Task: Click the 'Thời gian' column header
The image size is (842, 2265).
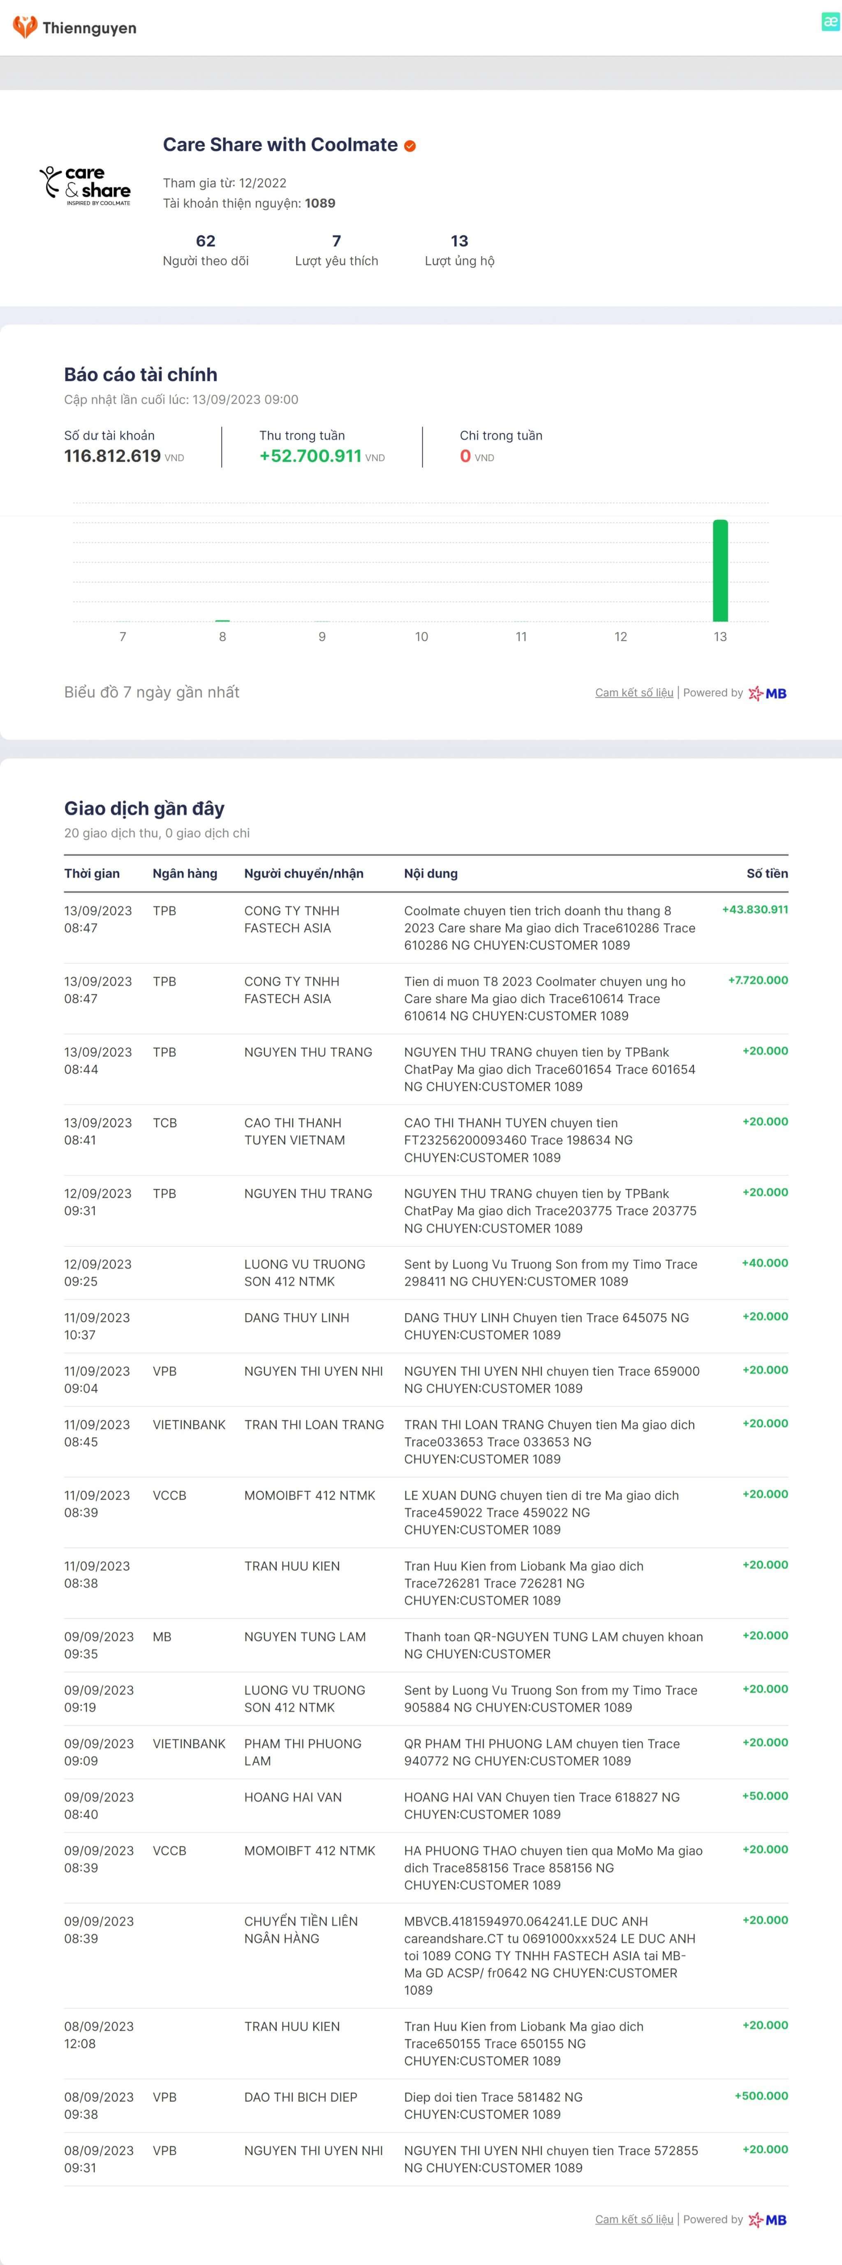Action: pos(91,873)
